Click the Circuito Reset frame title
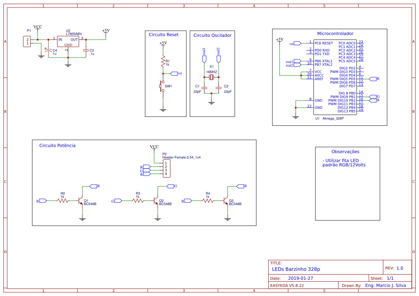 click(x=164, y=35)
